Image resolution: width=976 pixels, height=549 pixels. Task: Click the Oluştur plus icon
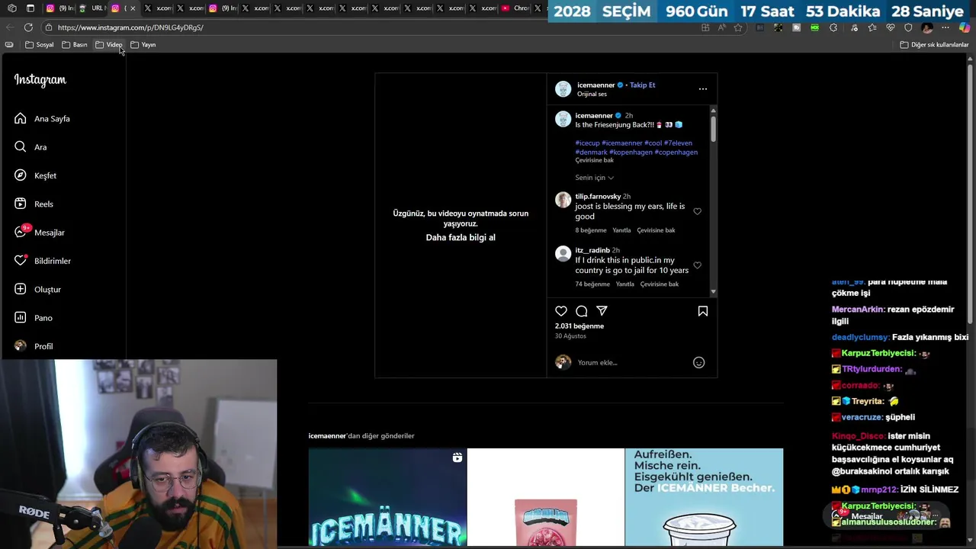(21, 289)
